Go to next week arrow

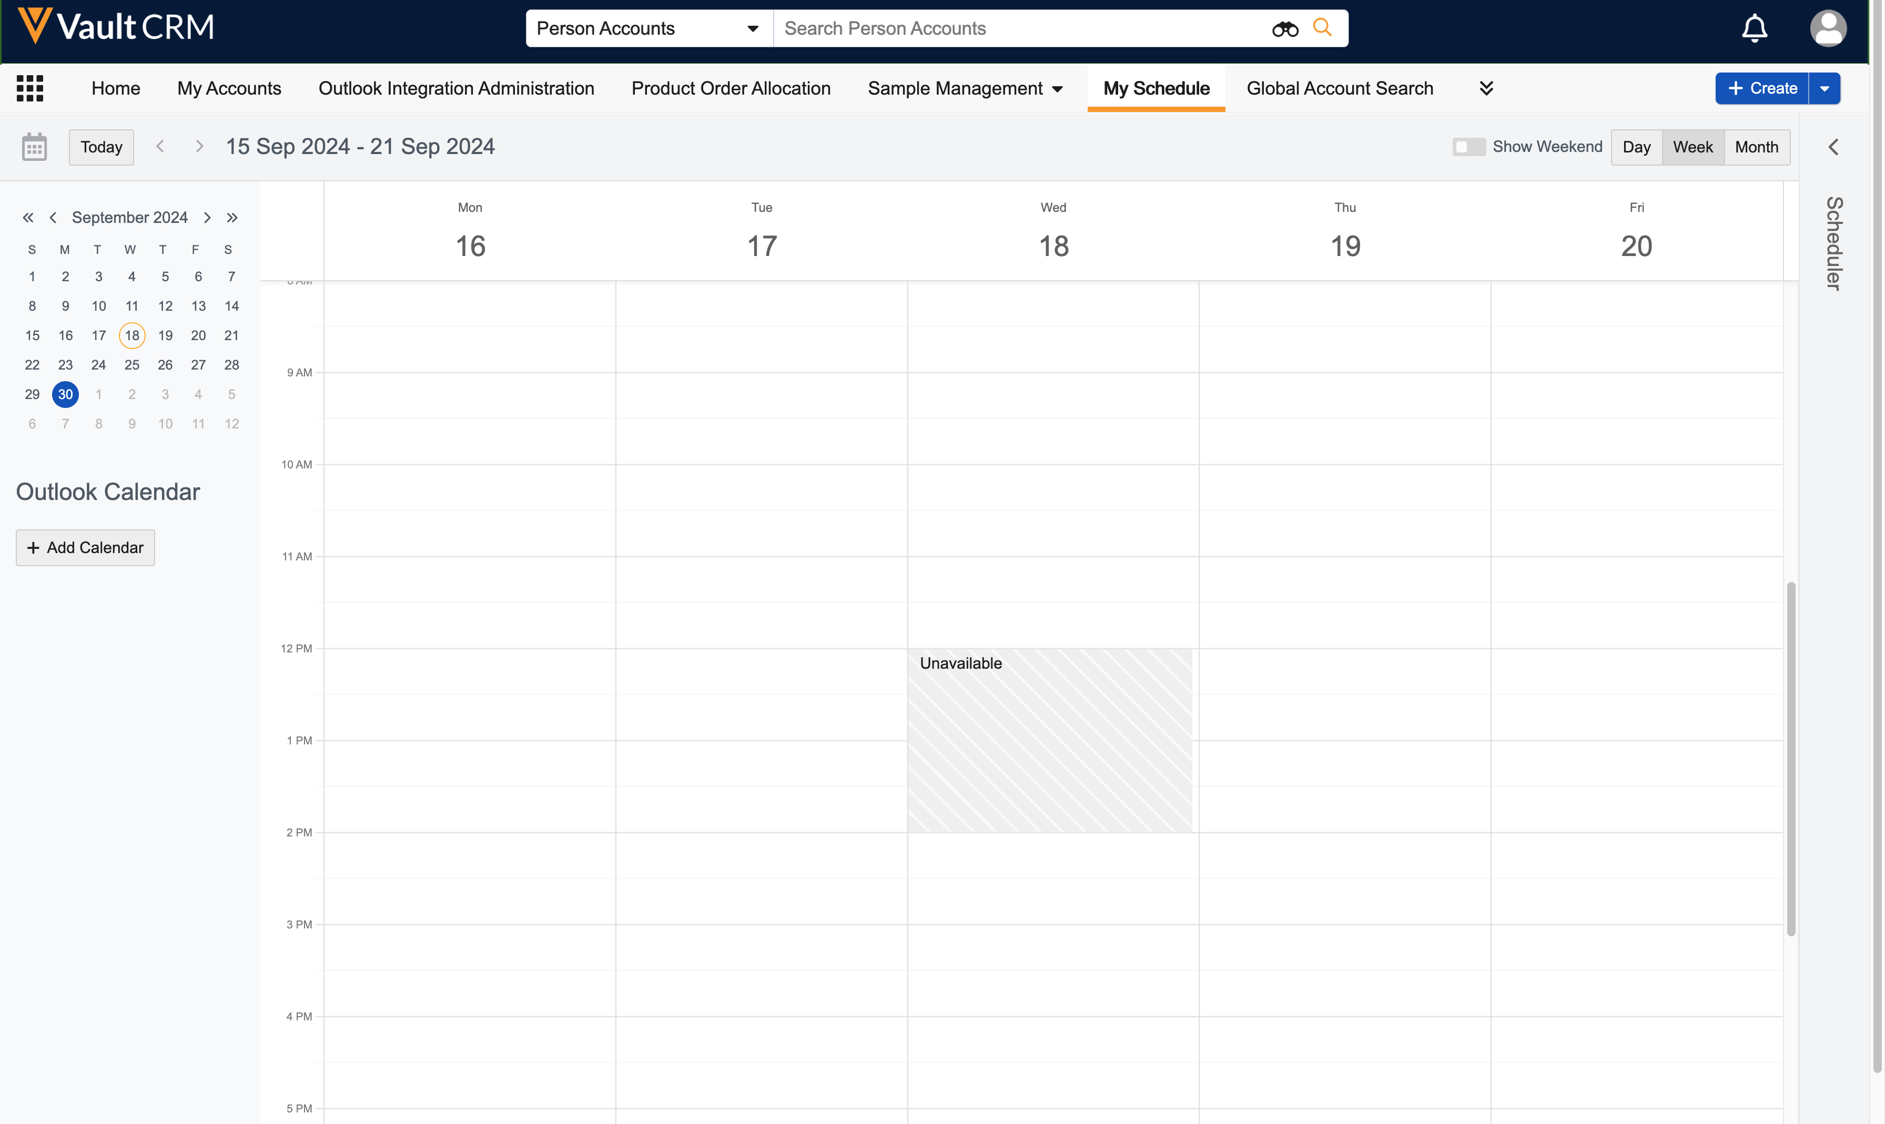199,146
